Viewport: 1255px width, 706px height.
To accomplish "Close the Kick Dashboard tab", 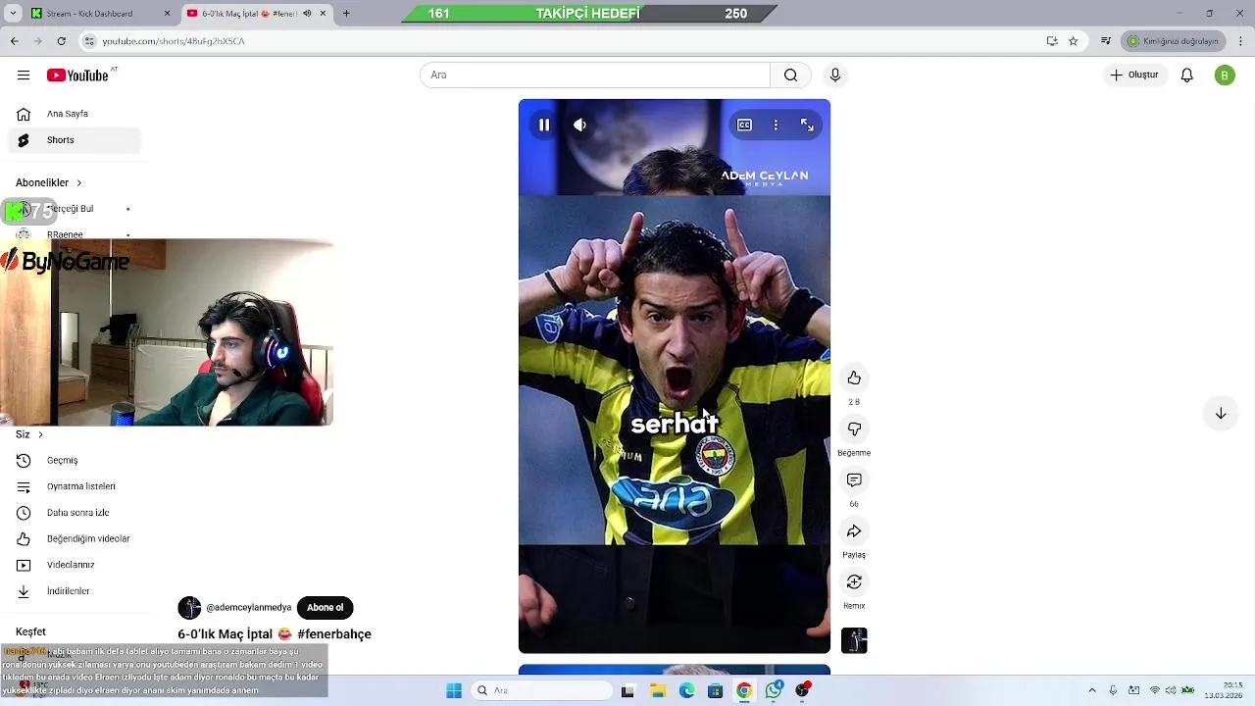I will (167, 14).
